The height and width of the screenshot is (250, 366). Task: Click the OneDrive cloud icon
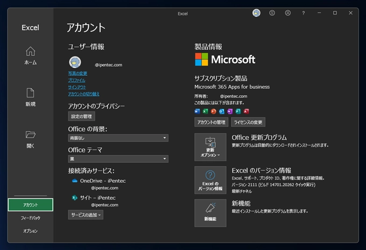click(x=75, y=181)
